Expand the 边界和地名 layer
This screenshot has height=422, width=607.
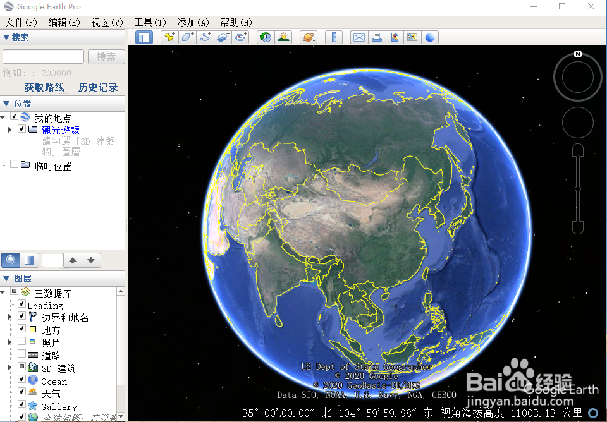(x=10, y=316)
